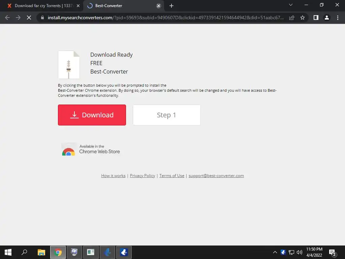The image size is (345, 259).
Task: Click the Chrome Web Store badge
Action: (x=91, y=149)
